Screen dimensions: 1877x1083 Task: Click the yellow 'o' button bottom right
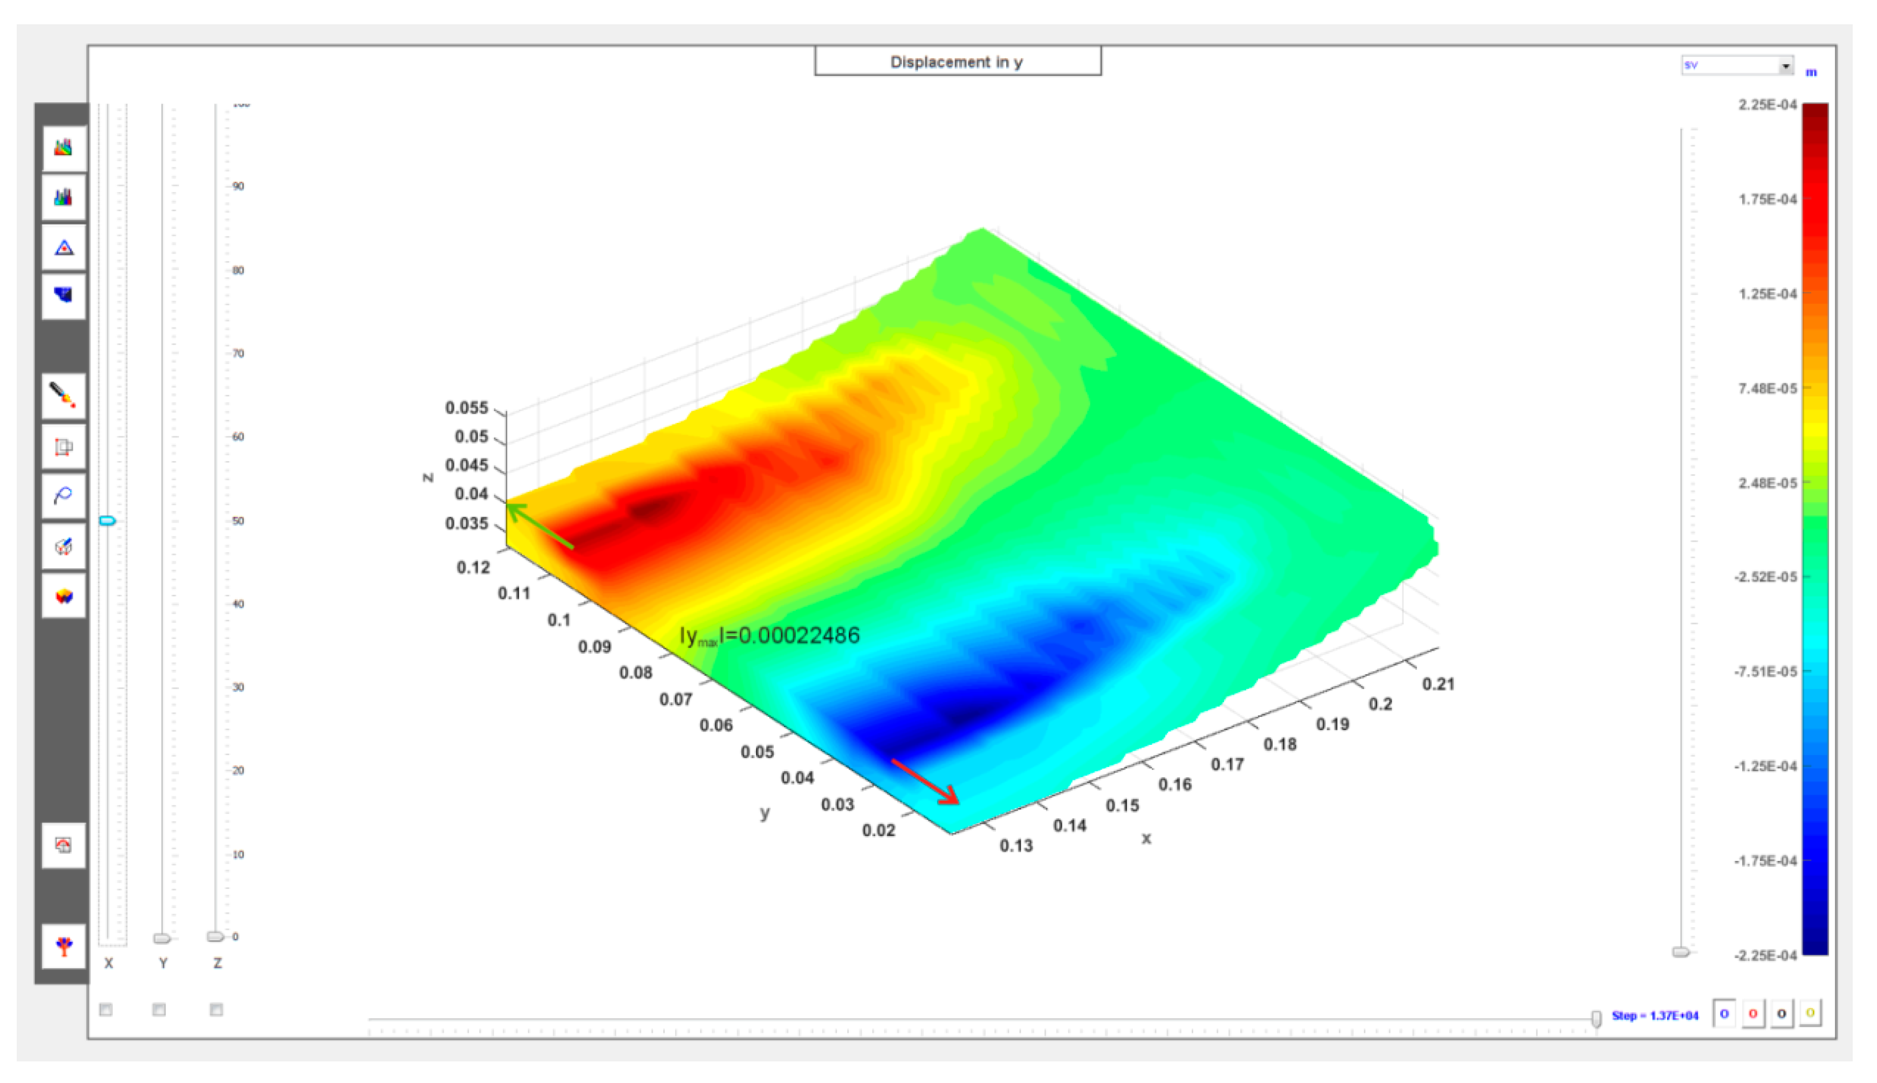click(1810, 1014)
